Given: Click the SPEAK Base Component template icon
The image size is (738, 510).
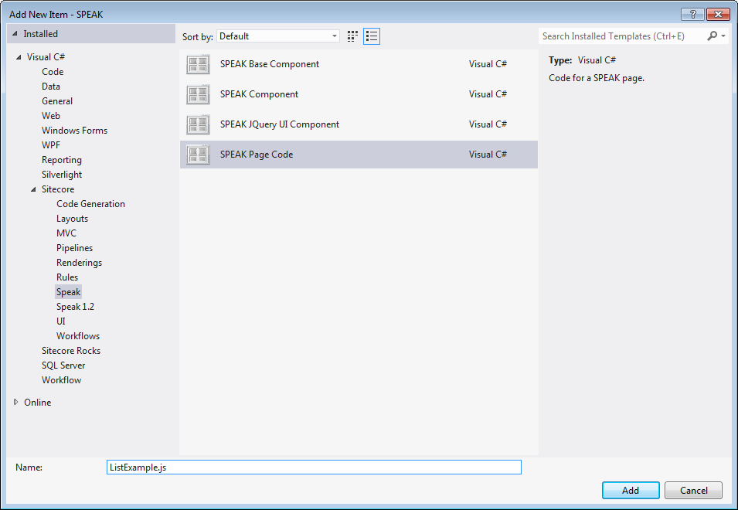Looking at the screenshot, I should pyautogui.click(x=198, y=65).
